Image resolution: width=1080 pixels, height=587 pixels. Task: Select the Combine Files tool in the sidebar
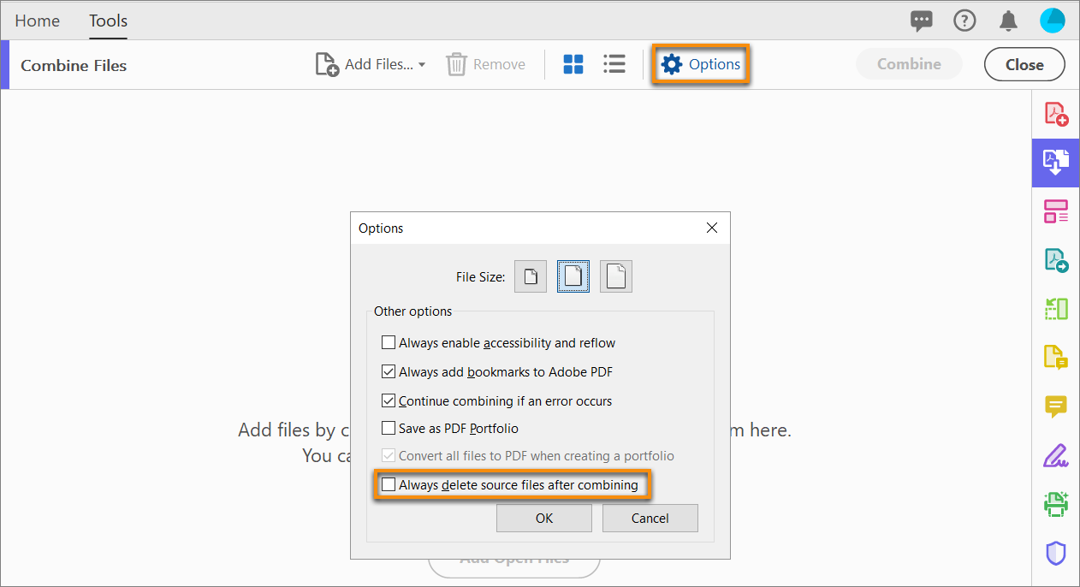[x=1055, y=163]
